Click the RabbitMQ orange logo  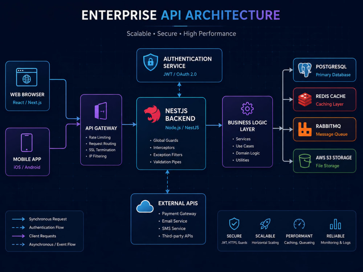(305, 129)
